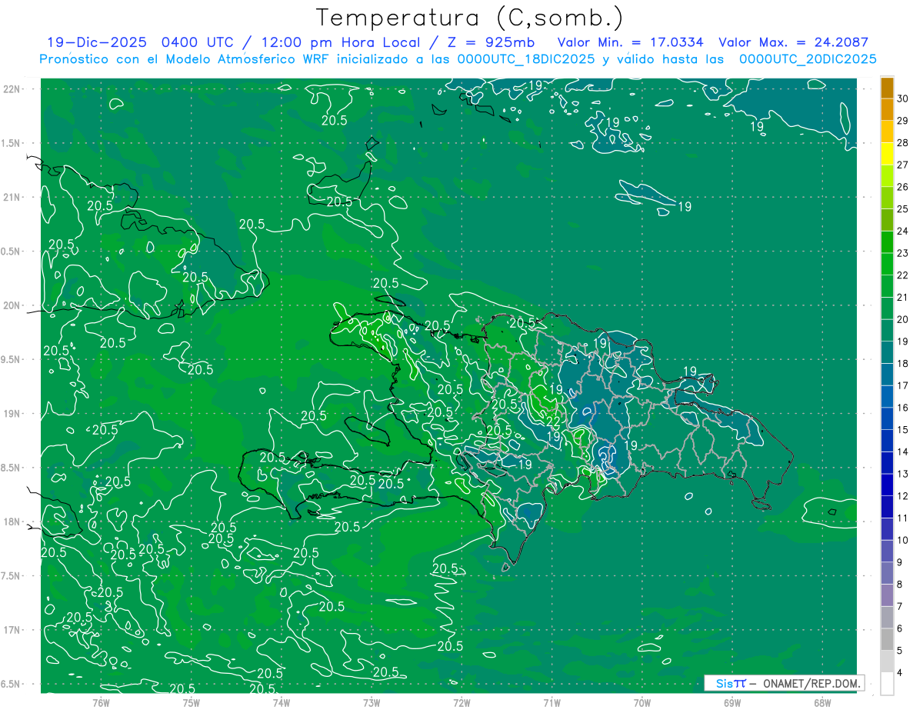The width and height of the screenshot is (923, 713).
Task: Click the '18N' latitude axis label
Action: coord(12,521)
